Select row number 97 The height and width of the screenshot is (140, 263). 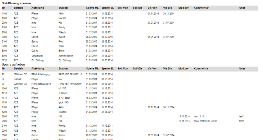pos(3,74)
